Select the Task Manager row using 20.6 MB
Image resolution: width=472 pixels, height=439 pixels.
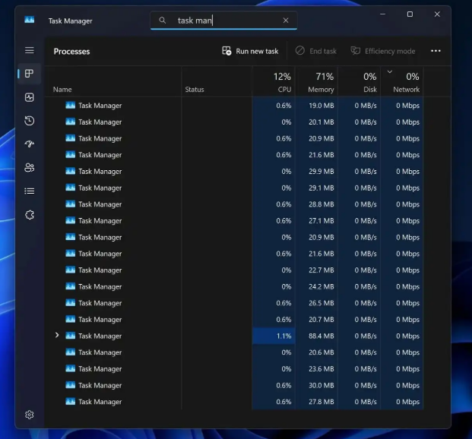234,352
